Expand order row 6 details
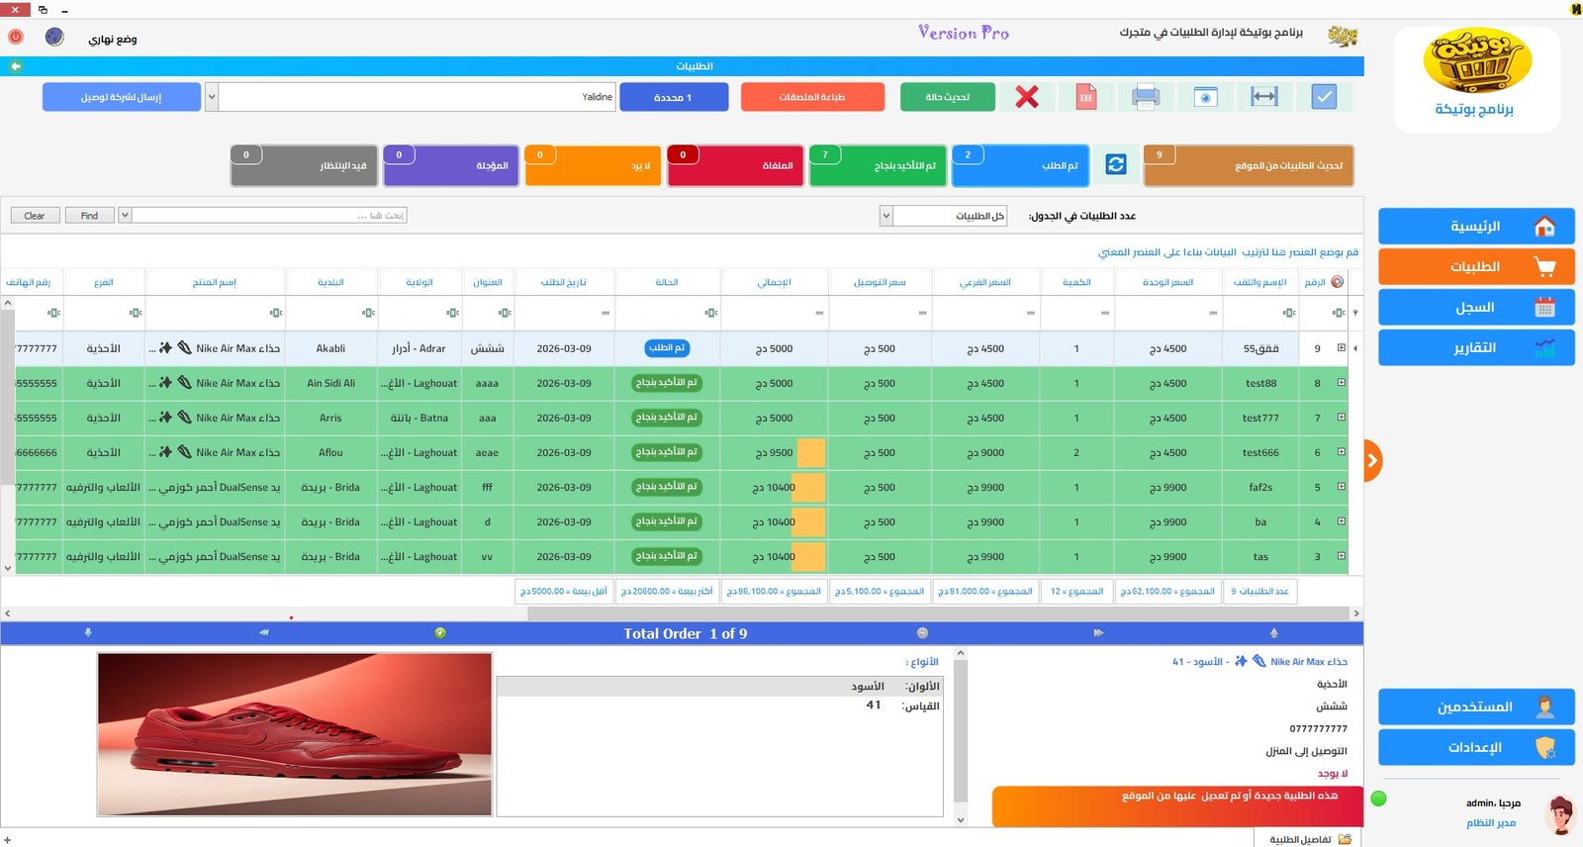This screenshot has height=847, width=1583. [1342, 452]
